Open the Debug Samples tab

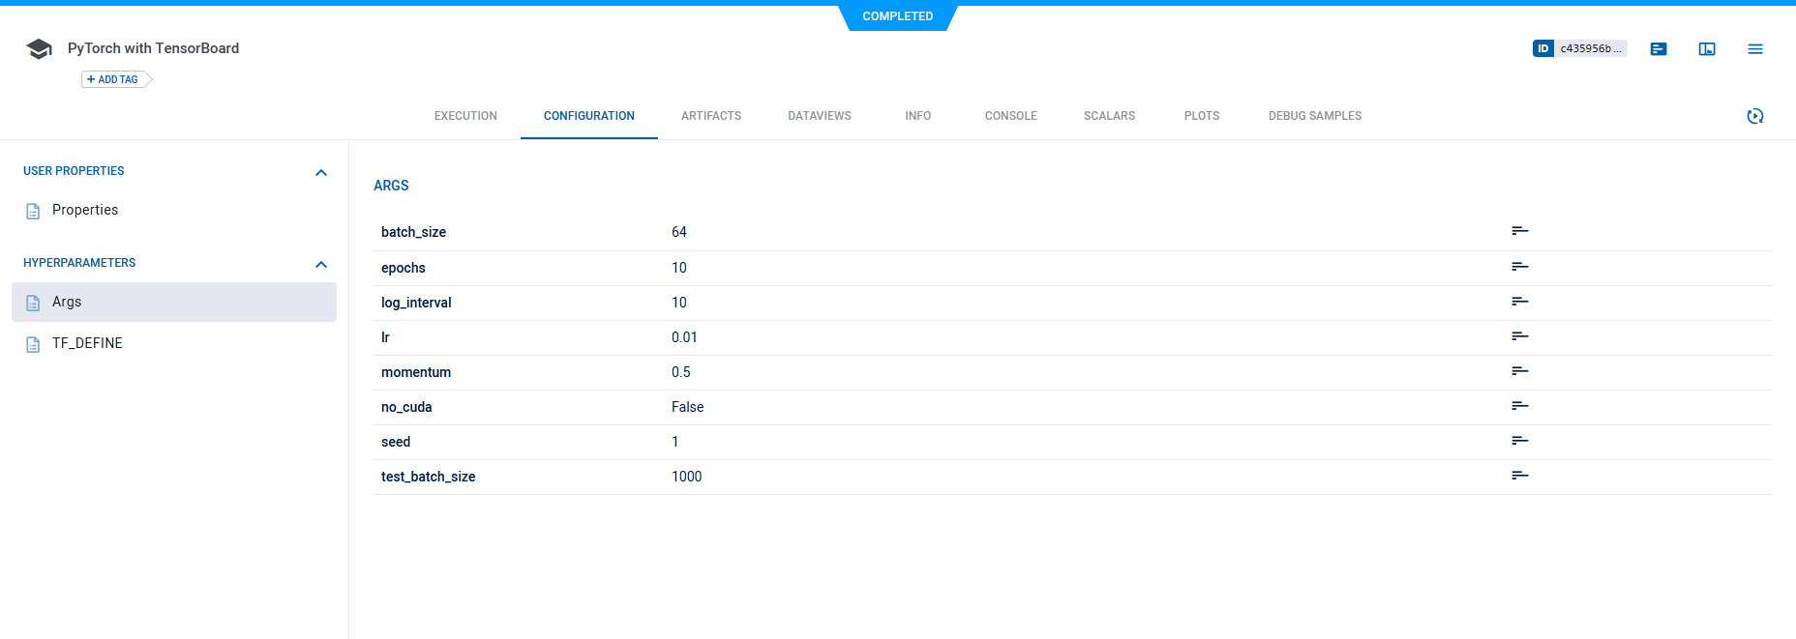click(1314, 116)
